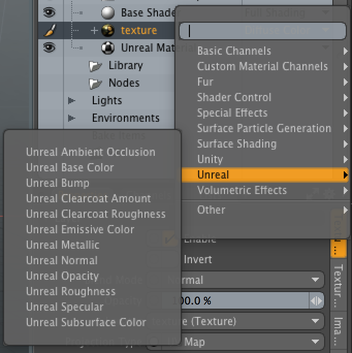Click the paintbrush icon beside texture layer

[50, 30]
